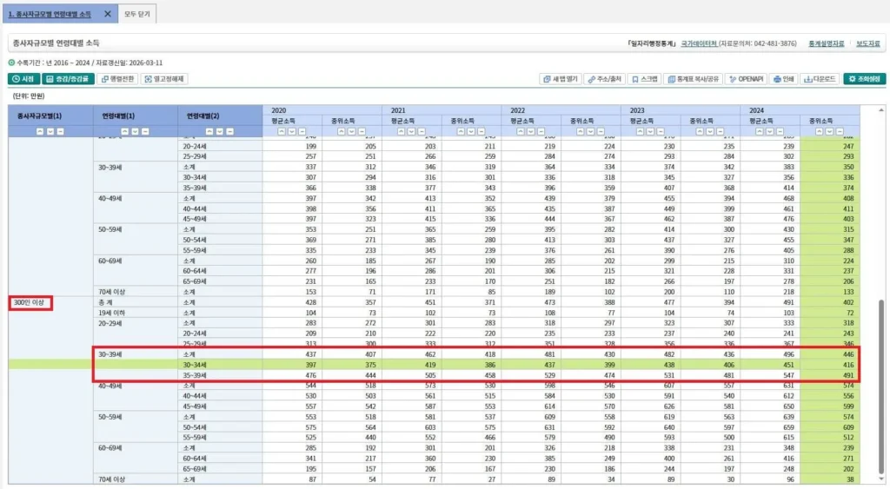
Task: Click minus toggle under 2024 중위소득 column
Action: [x=840, y=132]
